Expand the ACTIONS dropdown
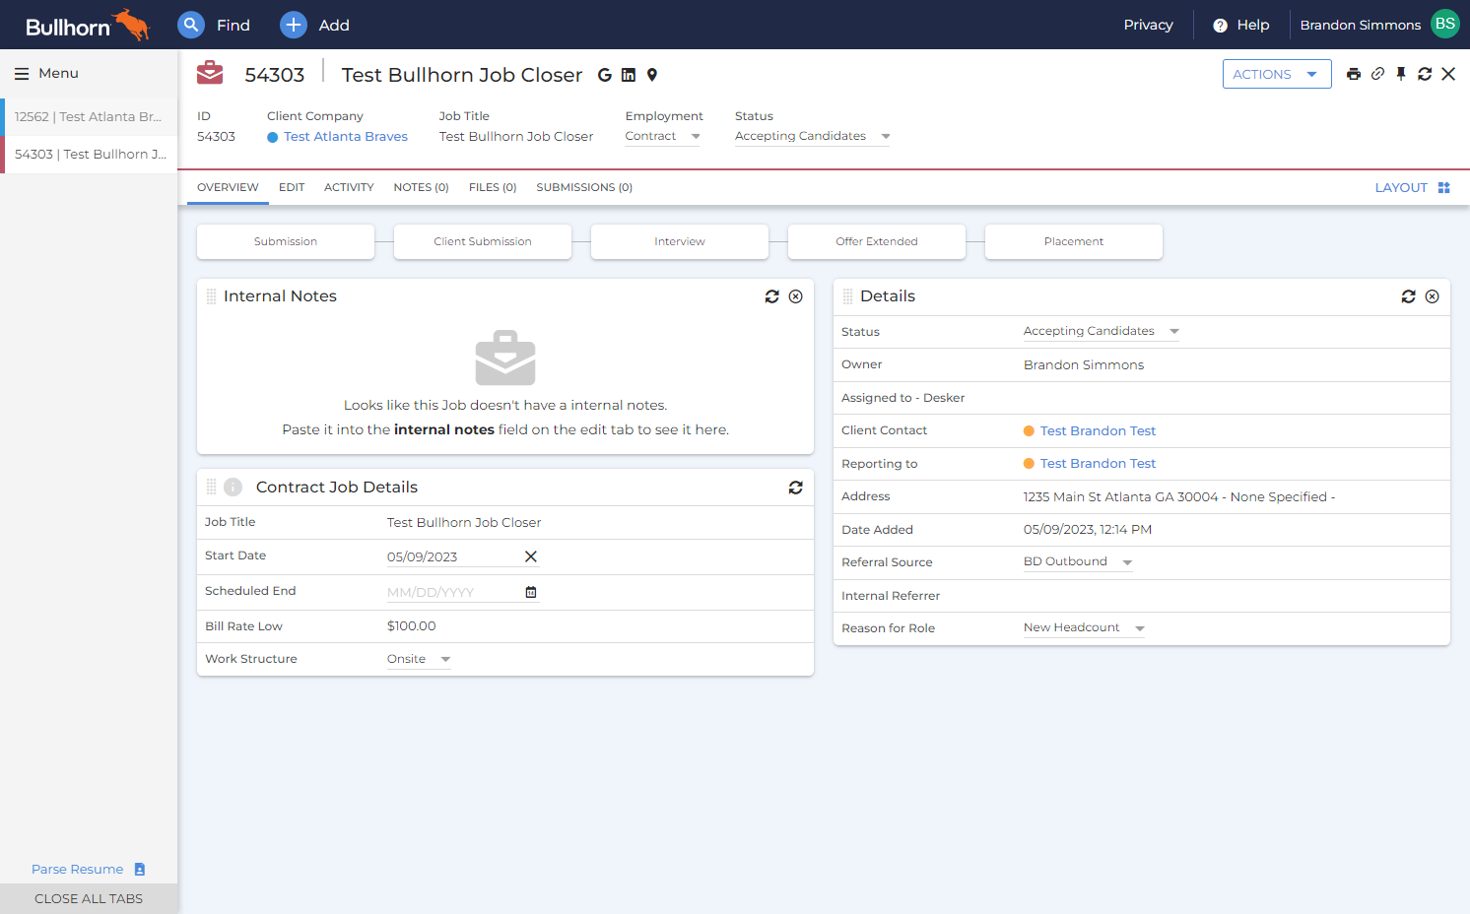Image resolution: width=1470 pixels, height=914 pixels. pos(1277,74)
